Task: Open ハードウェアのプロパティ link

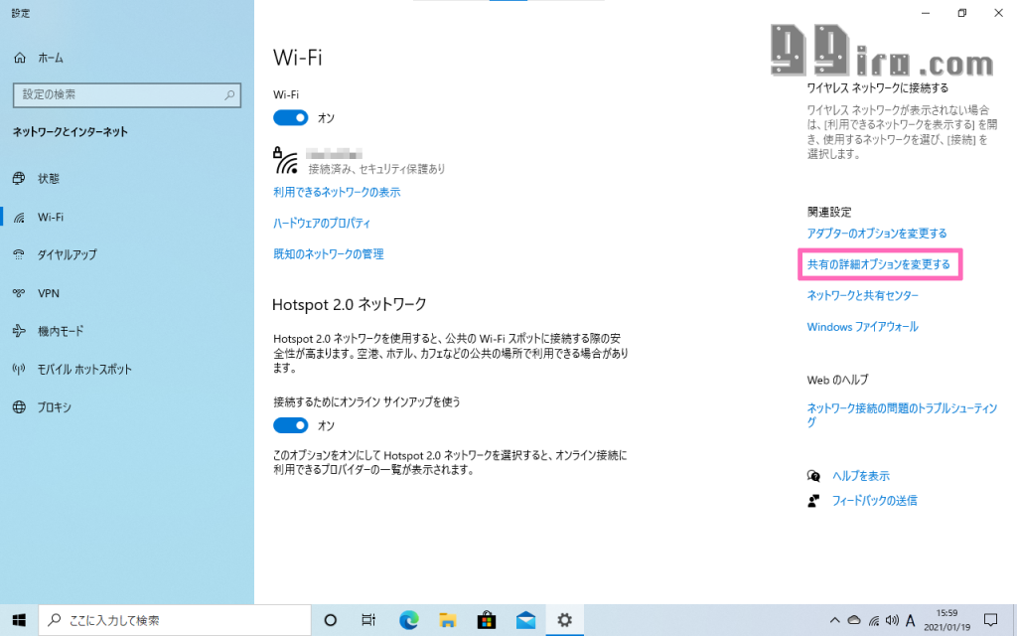Action: click(322, 223)
